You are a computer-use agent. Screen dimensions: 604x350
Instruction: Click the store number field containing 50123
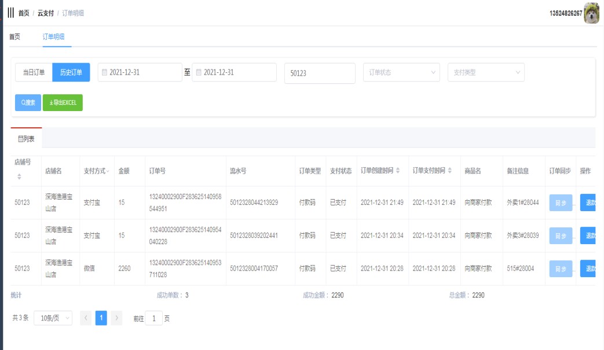click(319, 73)
